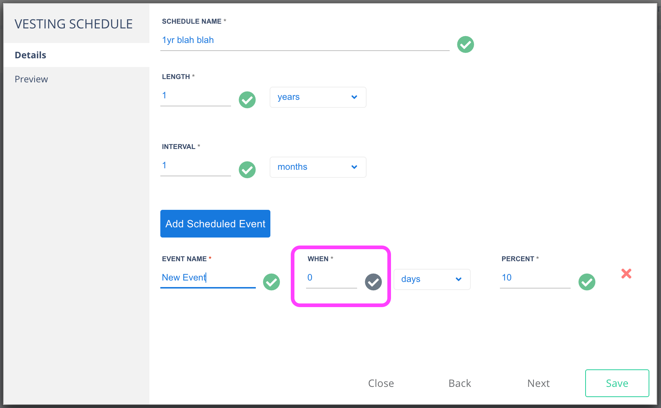Click the Interval number input
The image size is (661, 408).
pyautogui.click(x=196, y=166)
